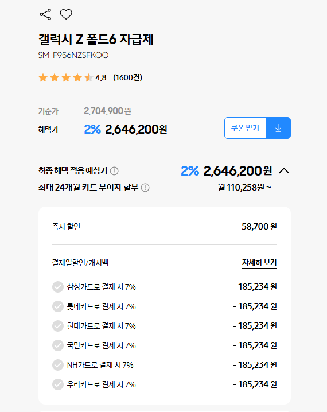Open the (1600건) review count link

128,78
